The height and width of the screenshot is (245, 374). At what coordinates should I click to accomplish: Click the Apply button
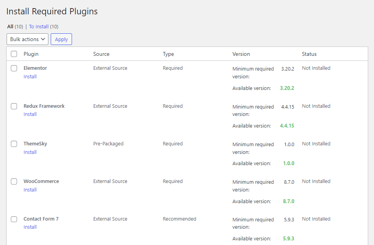coord(61,39)
